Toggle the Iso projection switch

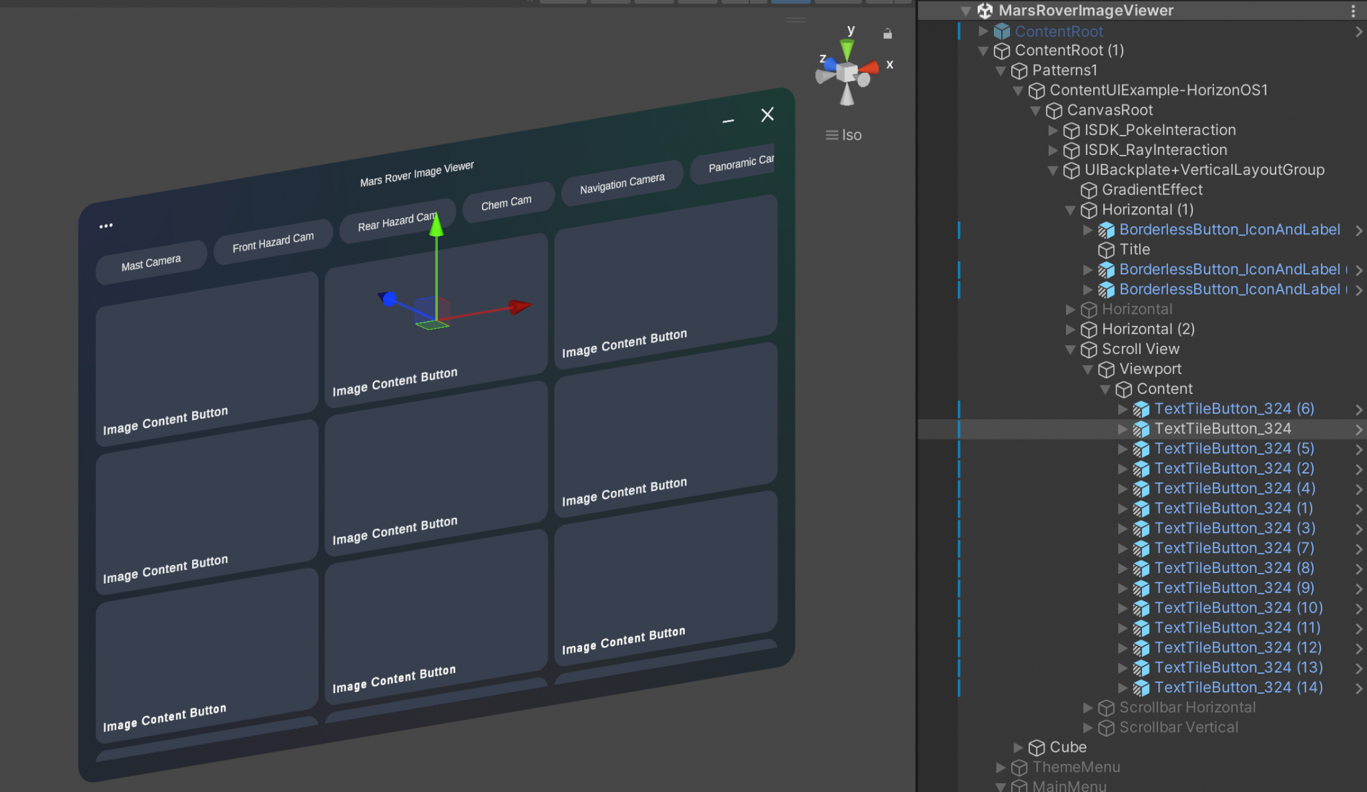click(843, 134)
